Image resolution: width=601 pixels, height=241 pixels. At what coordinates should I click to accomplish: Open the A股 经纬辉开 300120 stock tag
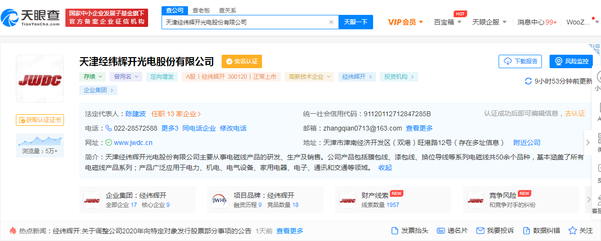[x=231, y=77]
